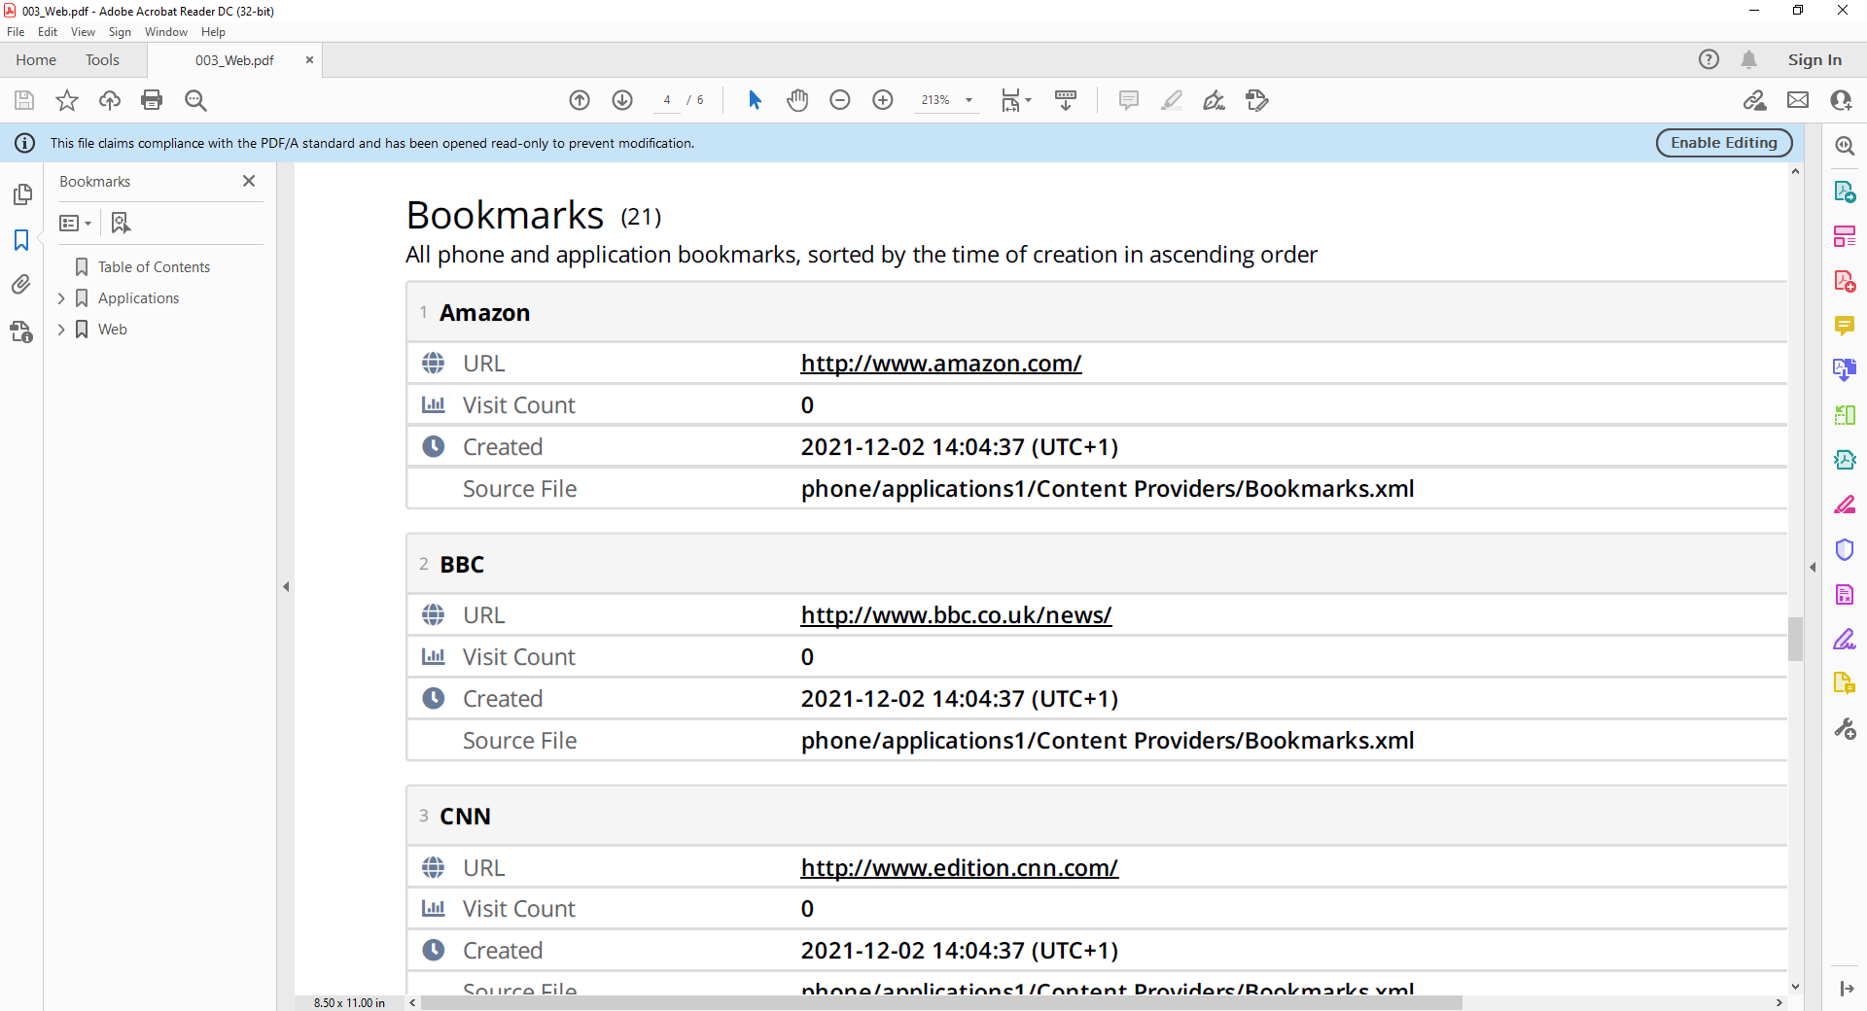This screenshot has width=1867, height=1011.
Task: Click the star bookmark file icon
Action: [67, 100]
